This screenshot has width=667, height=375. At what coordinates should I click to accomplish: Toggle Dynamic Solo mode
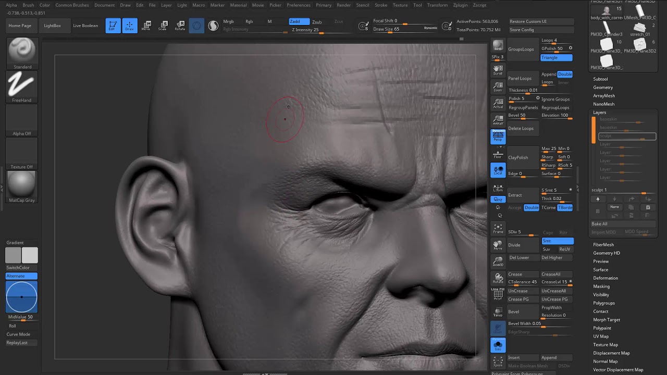498,345
